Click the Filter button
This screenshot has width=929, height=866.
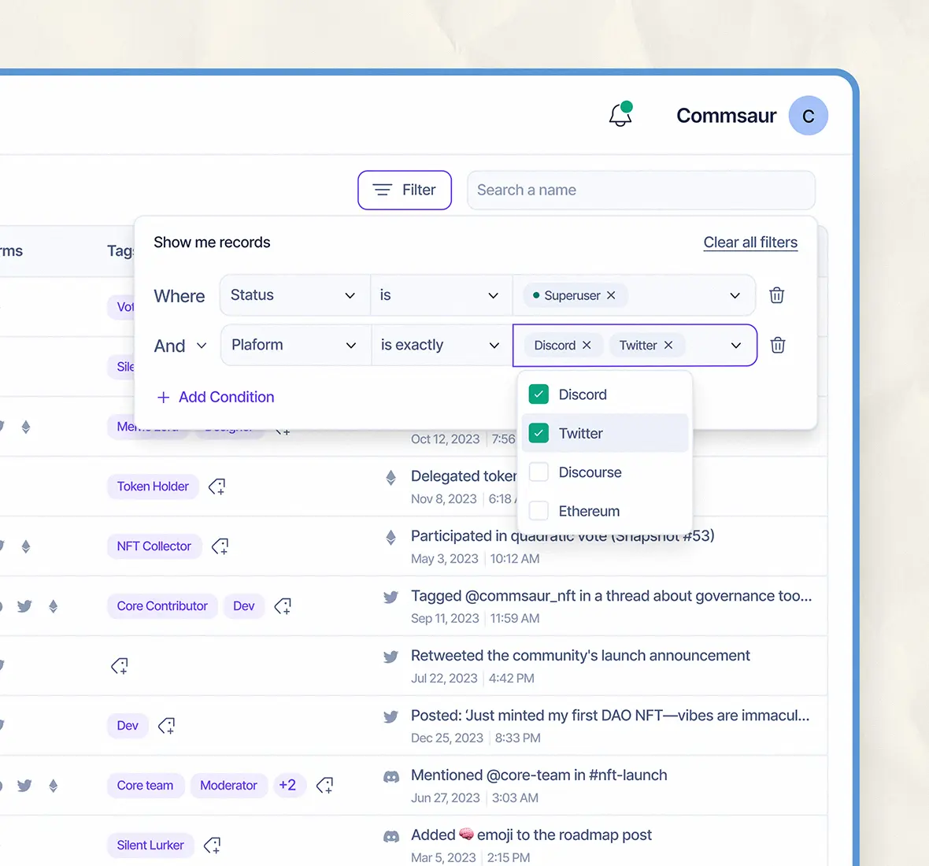click(x=404, y=191)
